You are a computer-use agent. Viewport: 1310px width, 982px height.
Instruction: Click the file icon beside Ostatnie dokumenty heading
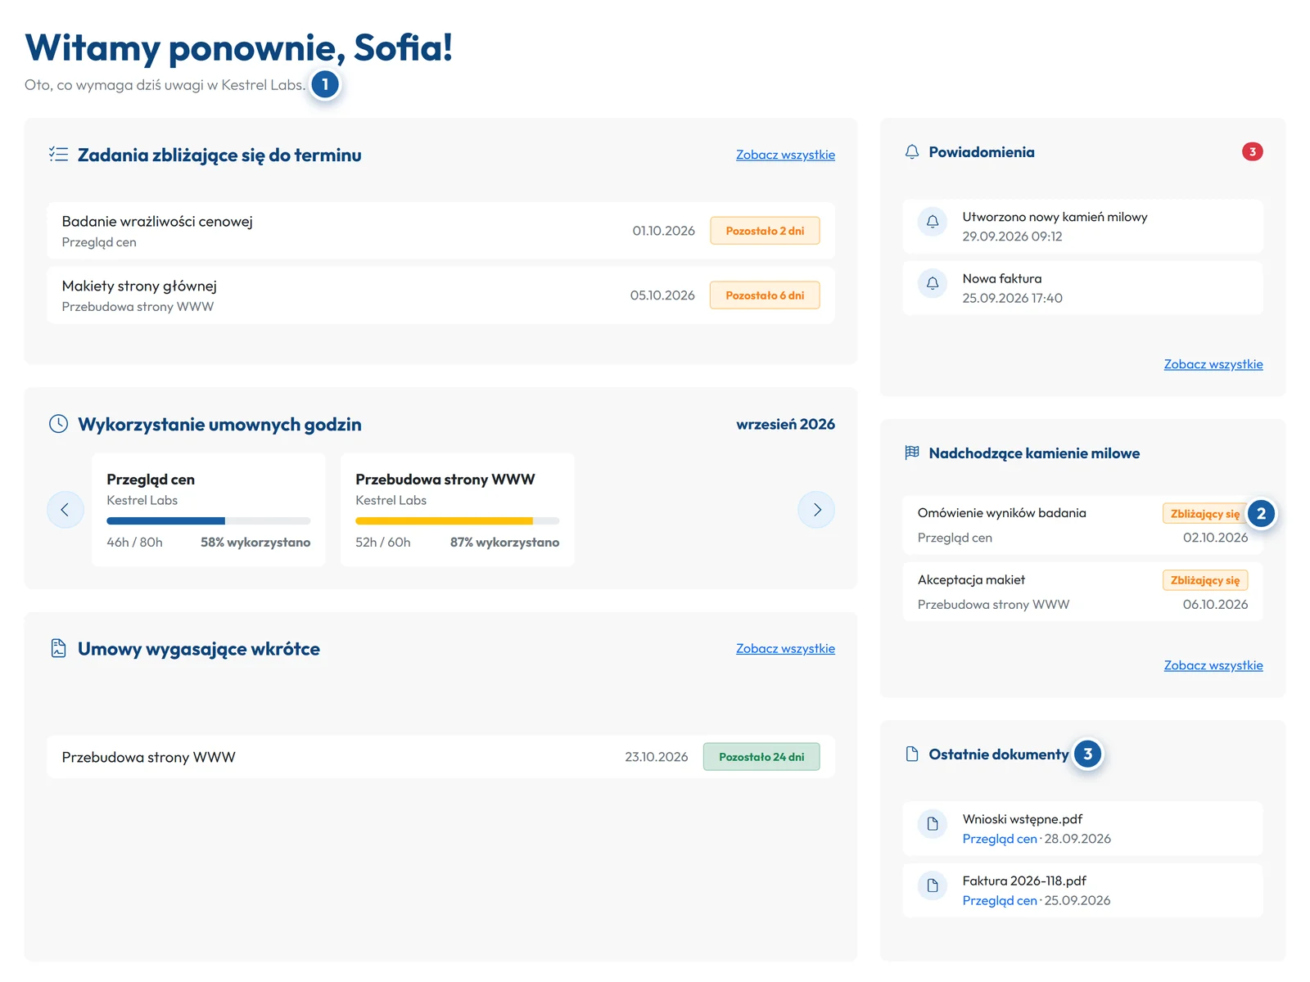point(912,754)
